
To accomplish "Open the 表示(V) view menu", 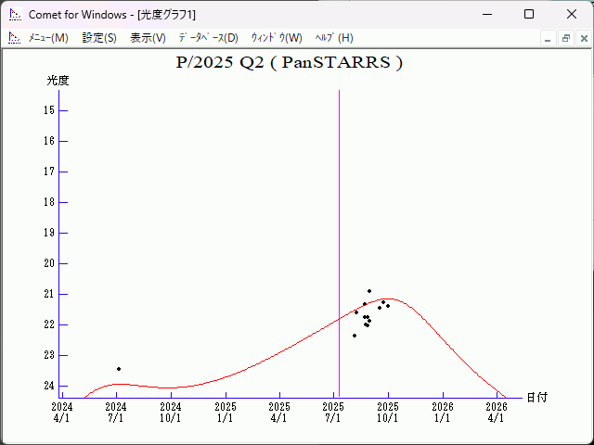I will pos(148,38).
